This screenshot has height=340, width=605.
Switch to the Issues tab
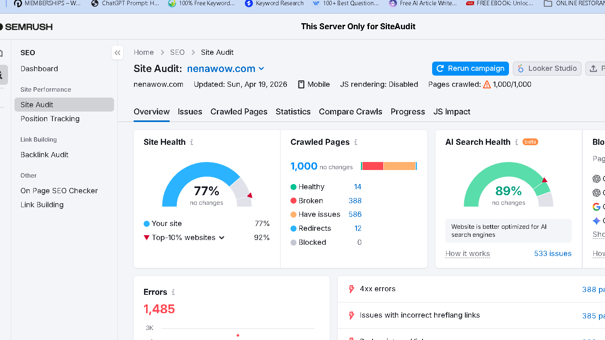[190, 112]
